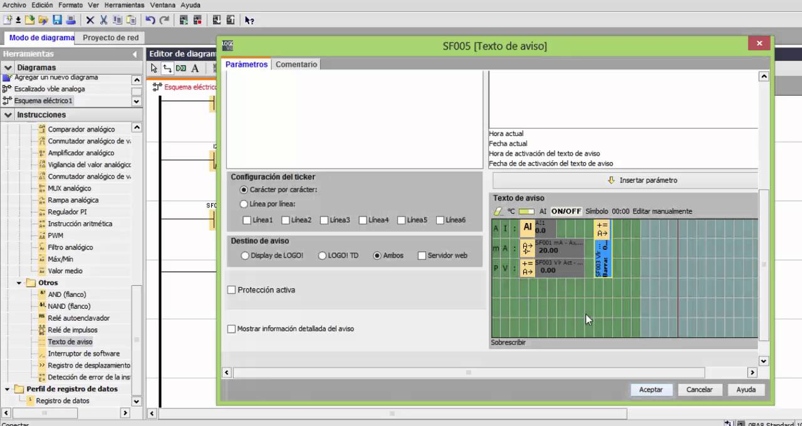Viewport: 802px width, 426px height.
Task: Click Editar manualmente in message toolbar
Action: point(662,211)
